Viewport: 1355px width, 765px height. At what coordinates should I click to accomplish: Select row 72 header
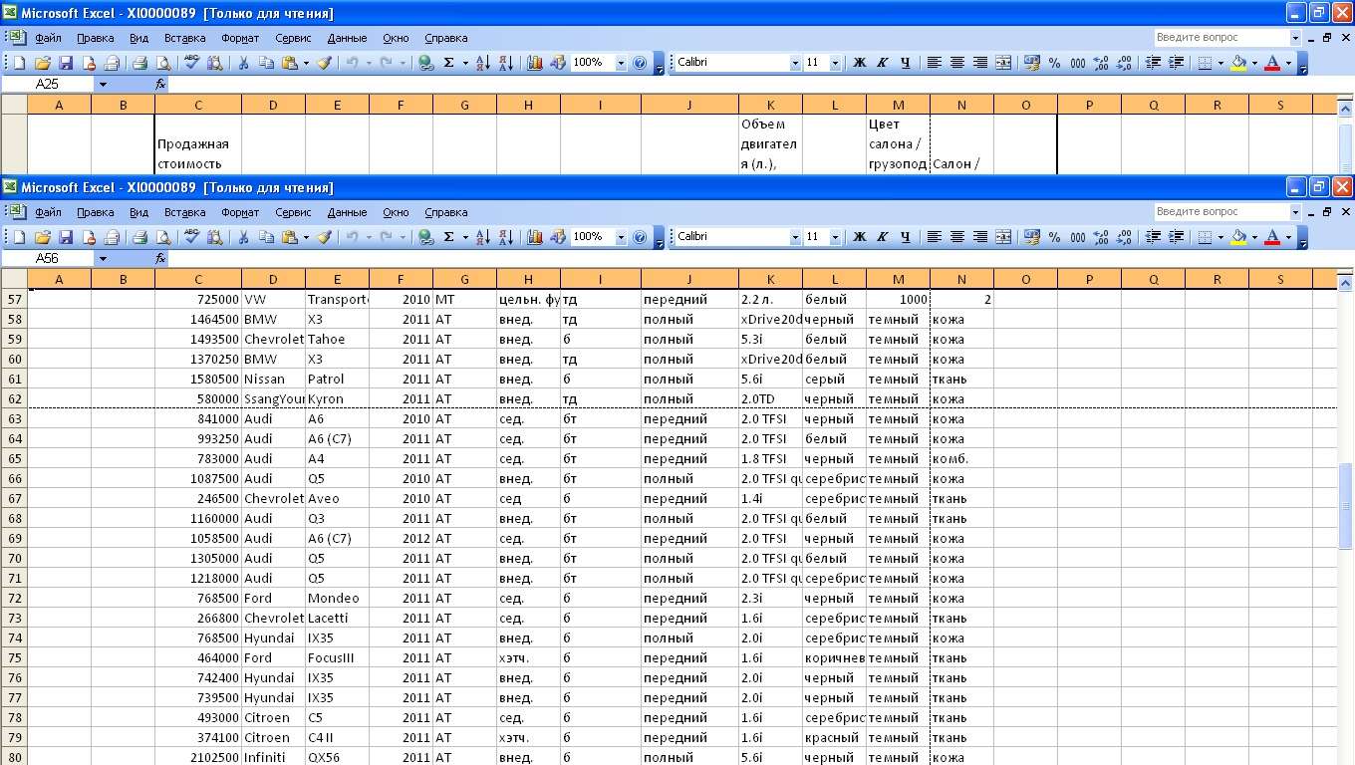click(14, 598)
